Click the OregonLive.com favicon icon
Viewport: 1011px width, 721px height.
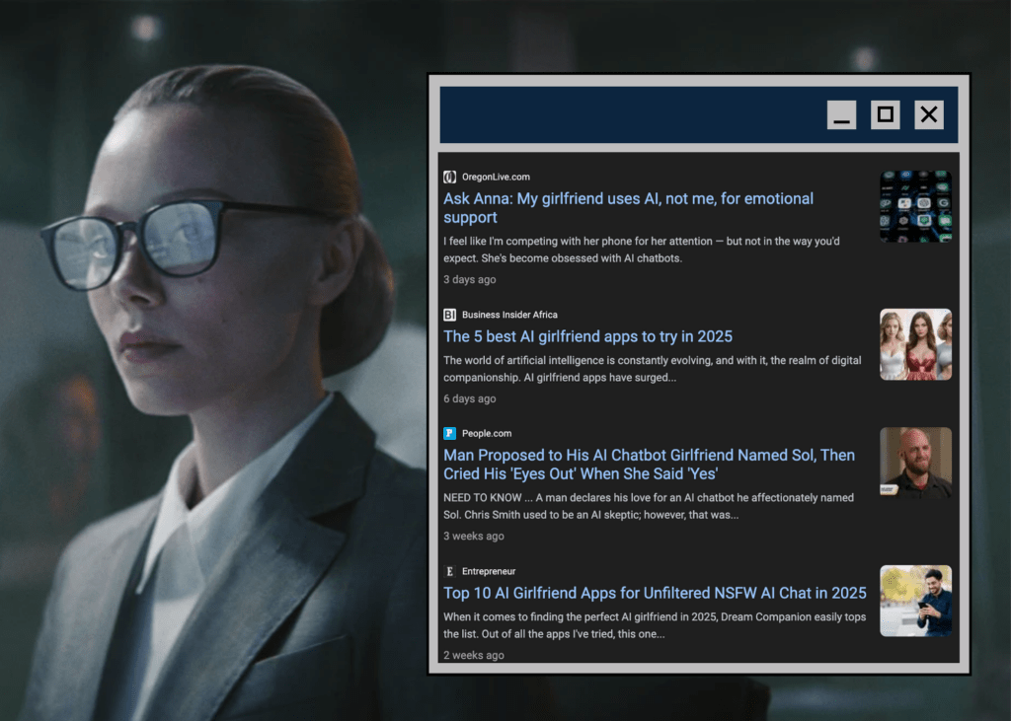coord(449,178)
